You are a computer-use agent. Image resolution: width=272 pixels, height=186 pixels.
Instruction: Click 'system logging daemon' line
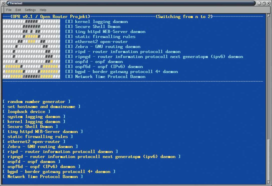(x=34, y=117)
